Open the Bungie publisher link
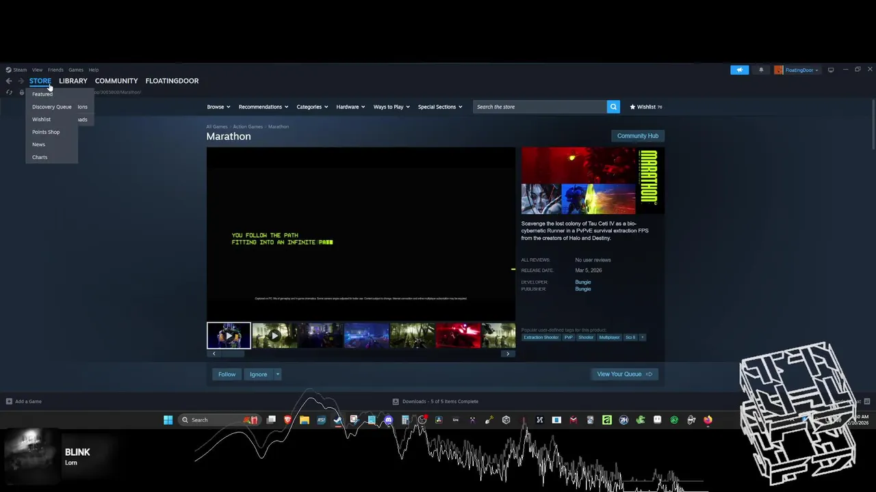 [583, 289]
